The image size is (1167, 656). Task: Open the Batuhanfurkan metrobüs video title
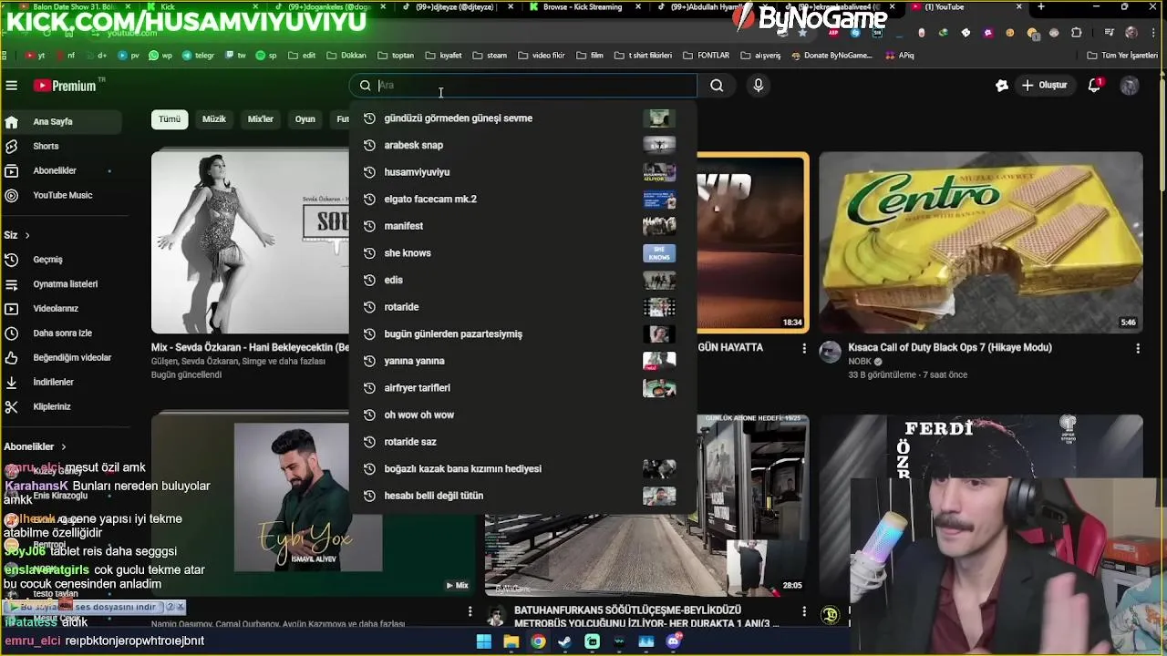tap(646, 617)
